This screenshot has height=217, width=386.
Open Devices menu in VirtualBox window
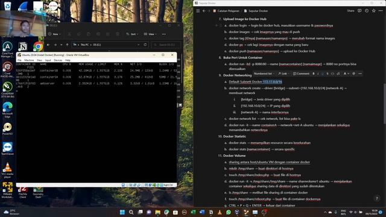(58, 60)
